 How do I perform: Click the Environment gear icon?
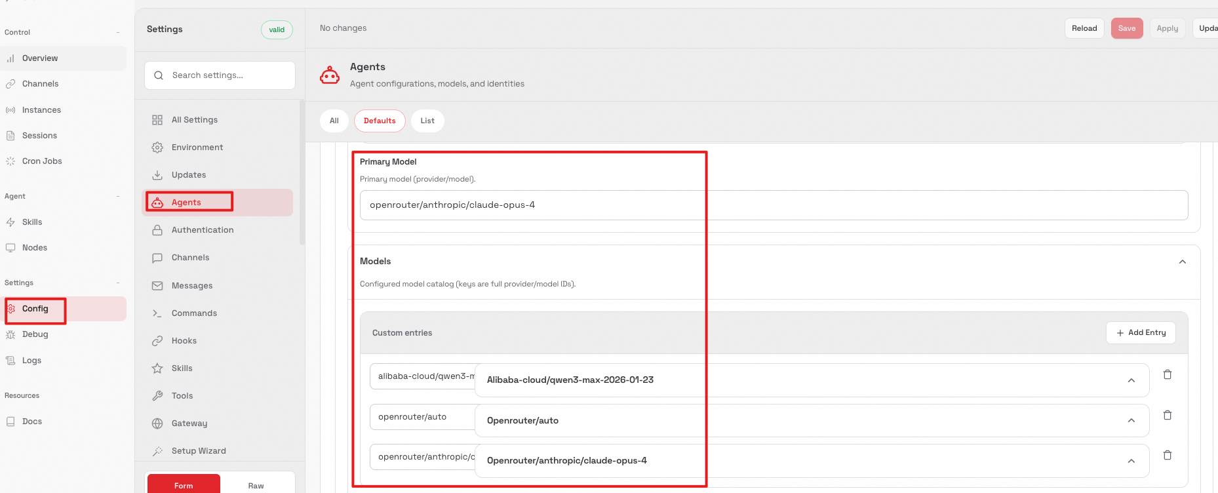pos(157,148)
